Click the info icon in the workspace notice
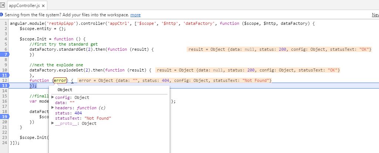Viewport: 379px width, 153px height. coord(2,15)
